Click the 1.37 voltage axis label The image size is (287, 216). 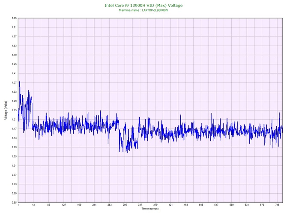[x=14, y=83]
